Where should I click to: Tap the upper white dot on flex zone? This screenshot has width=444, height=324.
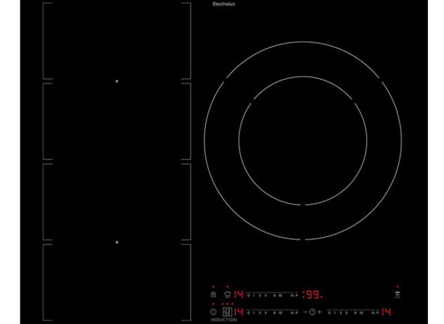(x=117, y=81)
